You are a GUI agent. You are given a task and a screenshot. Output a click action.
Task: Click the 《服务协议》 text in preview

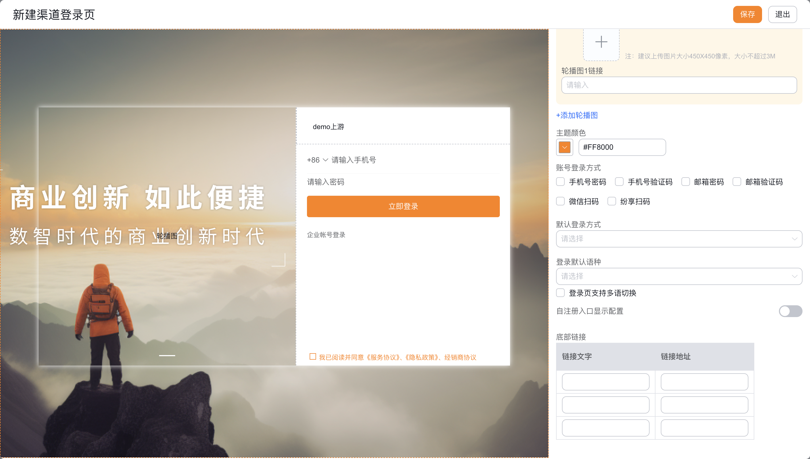pyautogui.click(x=383, y=357)
